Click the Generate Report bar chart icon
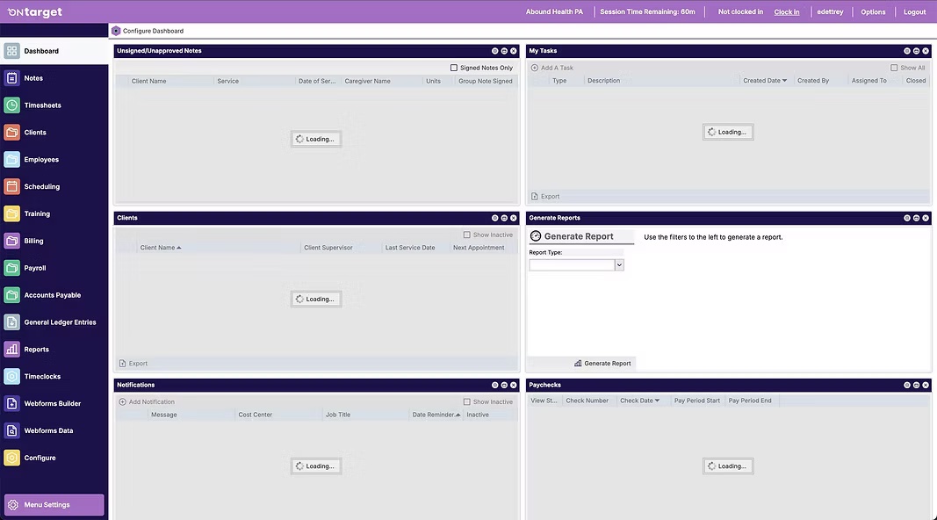937x520 pixels. (578, 364)
